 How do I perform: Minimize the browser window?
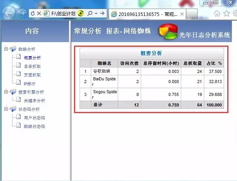[x=205, y=3]
